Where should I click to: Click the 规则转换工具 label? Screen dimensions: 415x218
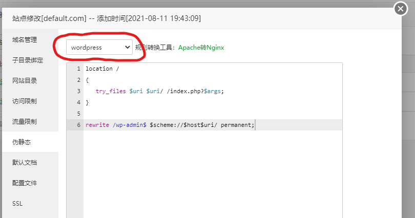(155, 48)
